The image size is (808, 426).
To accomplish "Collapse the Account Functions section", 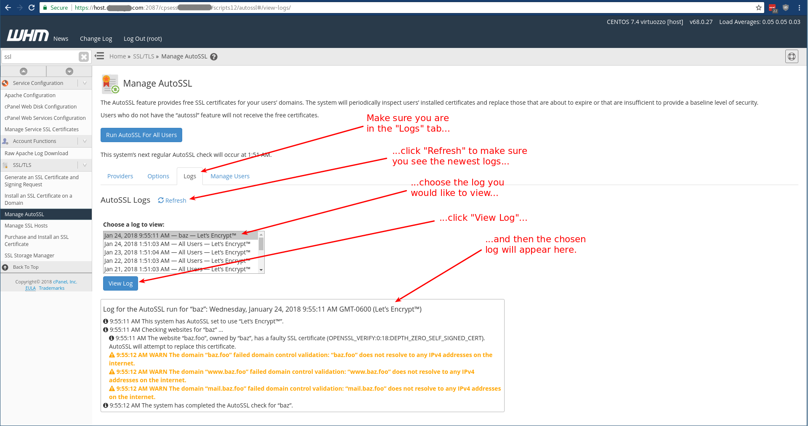I will (x=85, y=141).
